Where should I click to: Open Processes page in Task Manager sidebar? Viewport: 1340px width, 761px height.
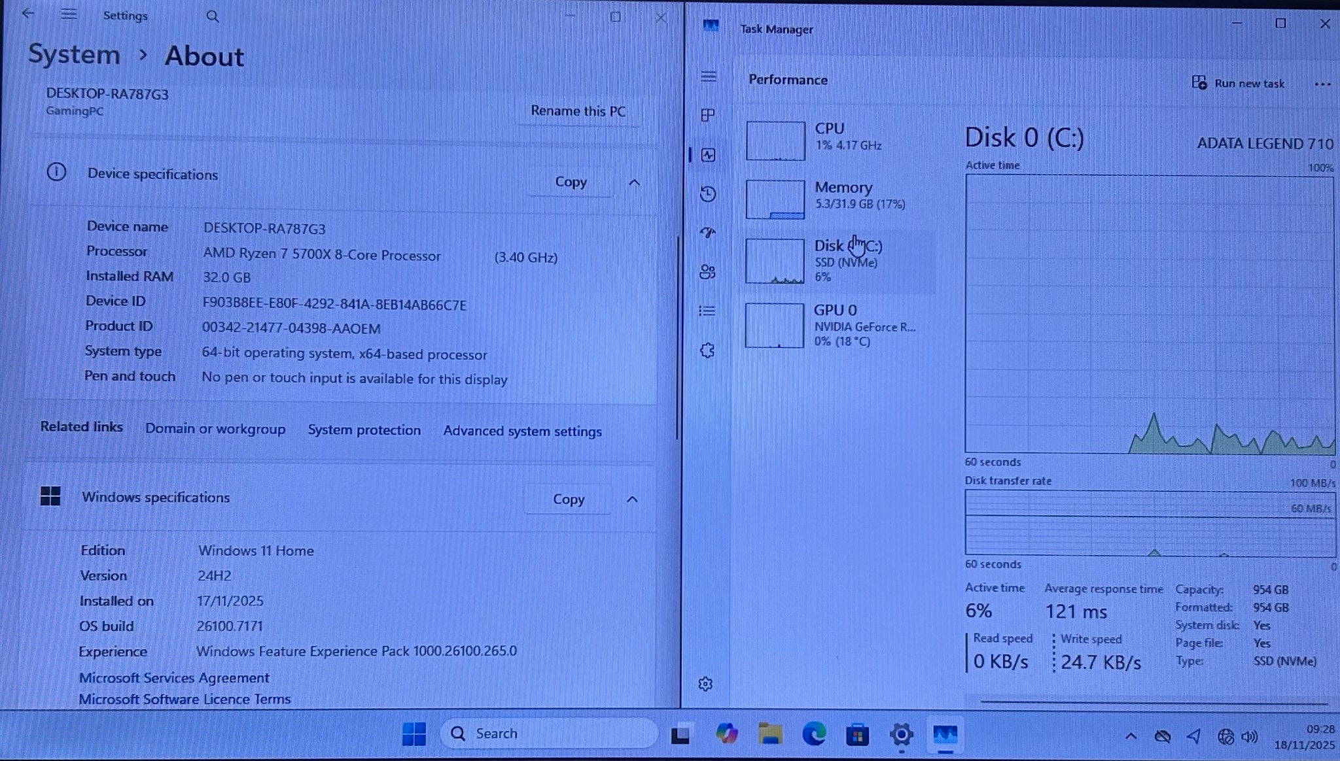(707, 116)
